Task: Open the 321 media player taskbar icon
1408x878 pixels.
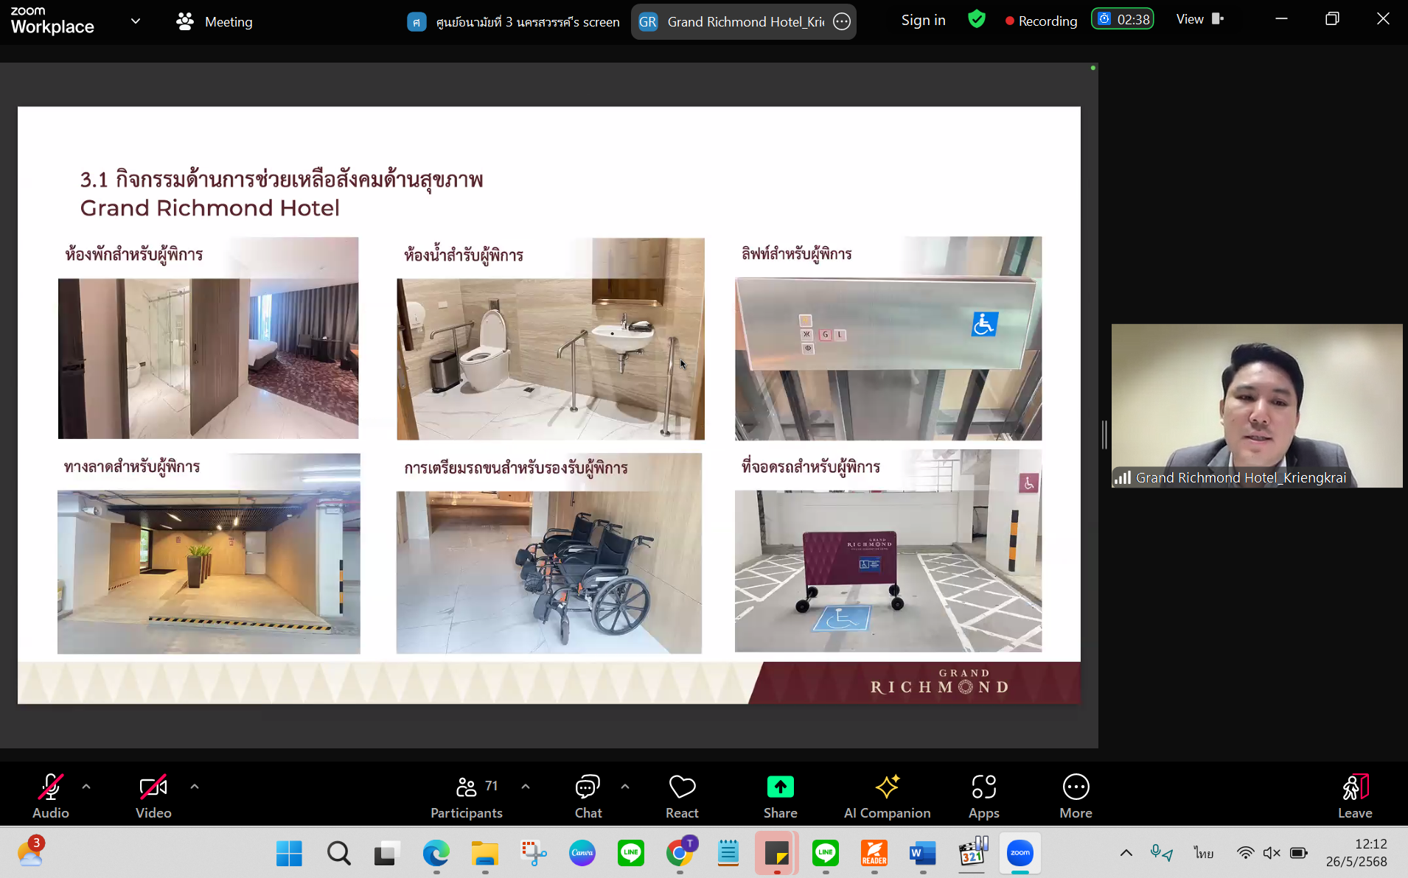Action: click(x=972, y=854)
